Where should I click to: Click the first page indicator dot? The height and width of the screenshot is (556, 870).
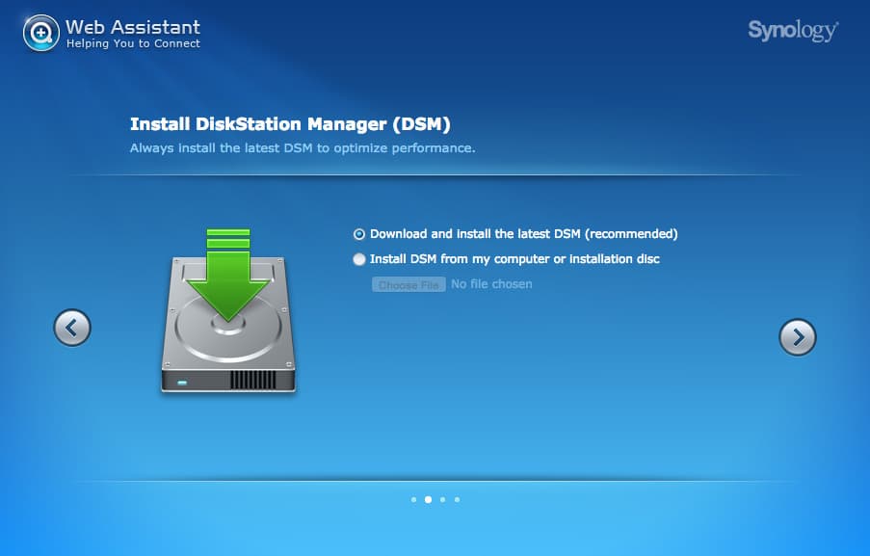413,499
